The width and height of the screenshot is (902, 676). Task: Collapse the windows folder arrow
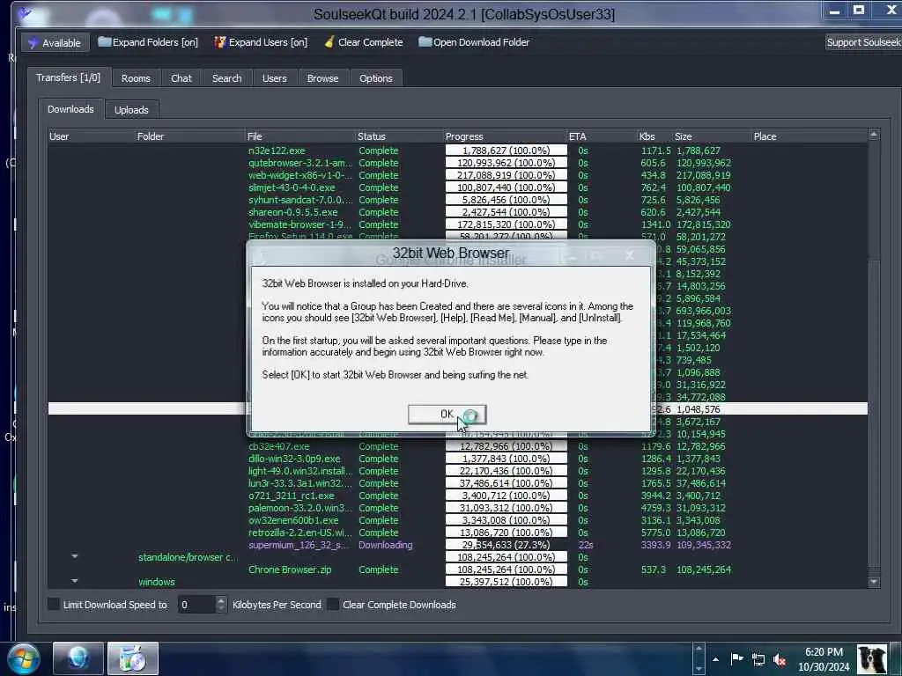[x=75, y=581]
